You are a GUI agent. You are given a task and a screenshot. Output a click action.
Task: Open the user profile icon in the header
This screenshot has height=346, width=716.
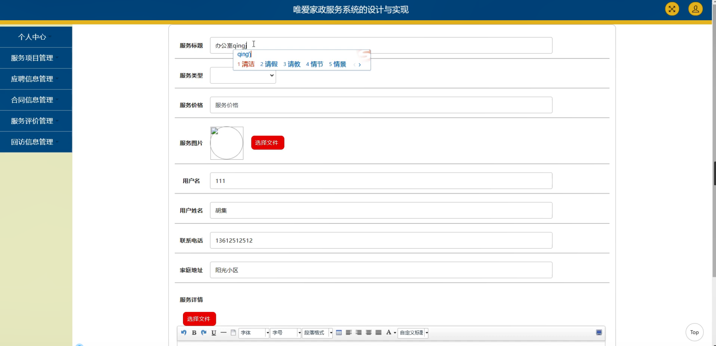tap(695, 9)
